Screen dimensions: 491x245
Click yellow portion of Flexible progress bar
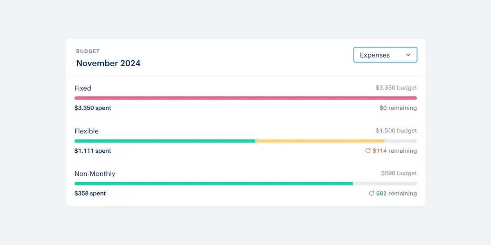coord(320,141)
